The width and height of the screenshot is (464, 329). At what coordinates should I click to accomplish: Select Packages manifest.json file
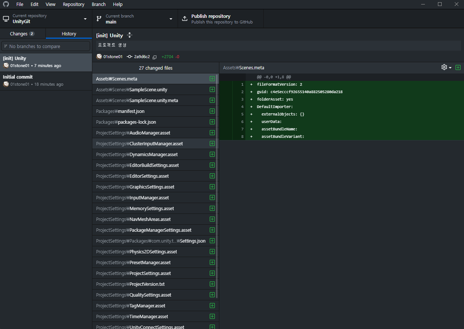(x=155, y=111)
